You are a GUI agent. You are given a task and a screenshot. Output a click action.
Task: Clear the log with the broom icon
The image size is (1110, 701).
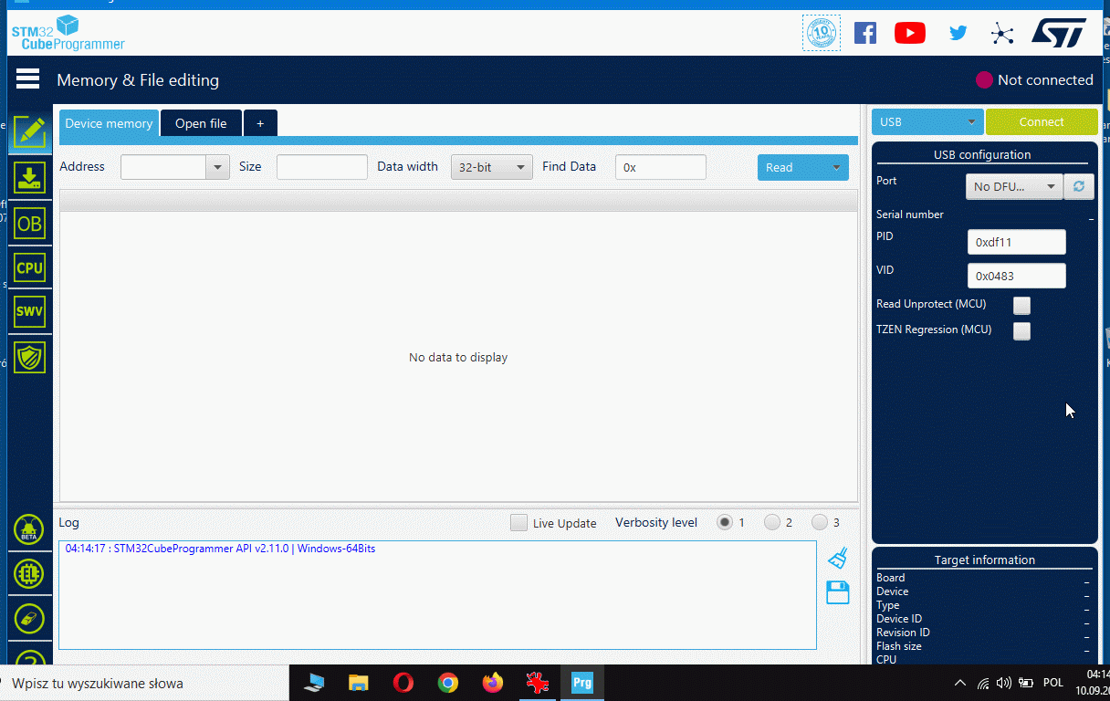pos(837,558)
